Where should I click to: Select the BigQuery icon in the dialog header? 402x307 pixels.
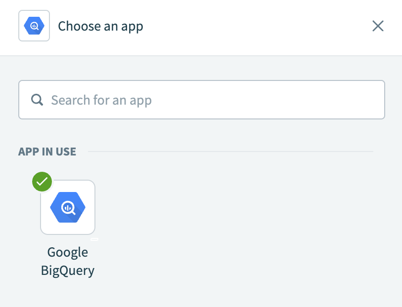click(34, 26)
